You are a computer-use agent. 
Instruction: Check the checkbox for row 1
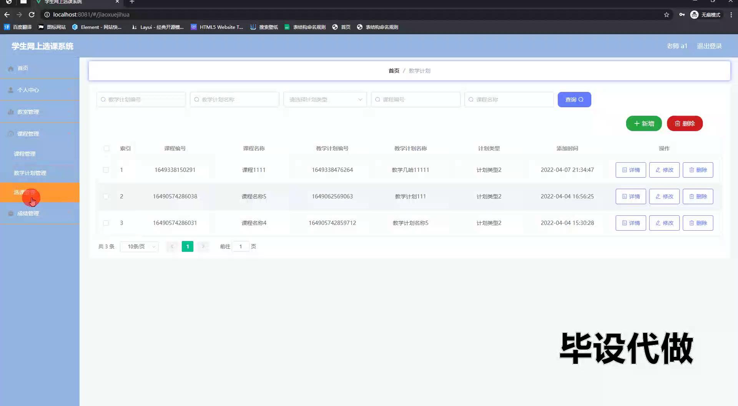coord(106,170)
